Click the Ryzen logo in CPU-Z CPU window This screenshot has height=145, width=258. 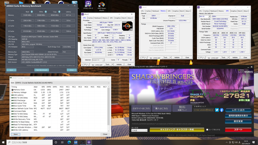127,26
